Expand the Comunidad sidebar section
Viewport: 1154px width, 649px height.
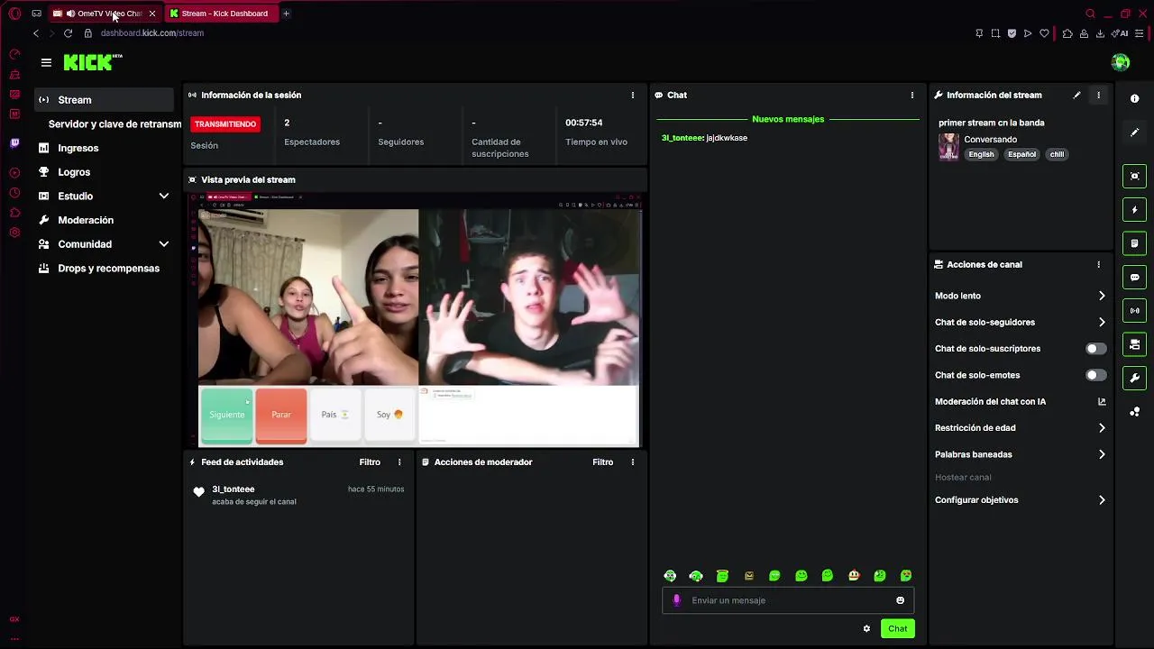pos(163,244)
